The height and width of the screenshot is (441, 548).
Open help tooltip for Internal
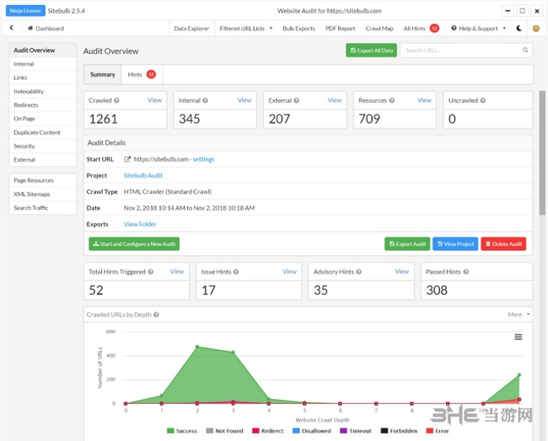205,100
